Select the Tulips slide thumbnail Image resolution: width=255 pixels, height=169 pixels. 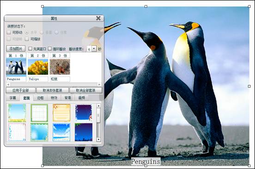38,67
